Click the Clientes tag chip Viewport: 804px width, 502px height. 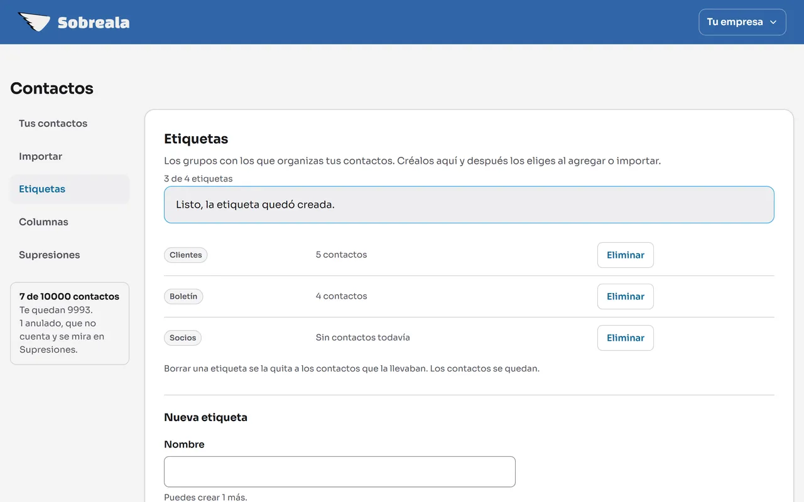pyautogui.click(x=186, y=255)
